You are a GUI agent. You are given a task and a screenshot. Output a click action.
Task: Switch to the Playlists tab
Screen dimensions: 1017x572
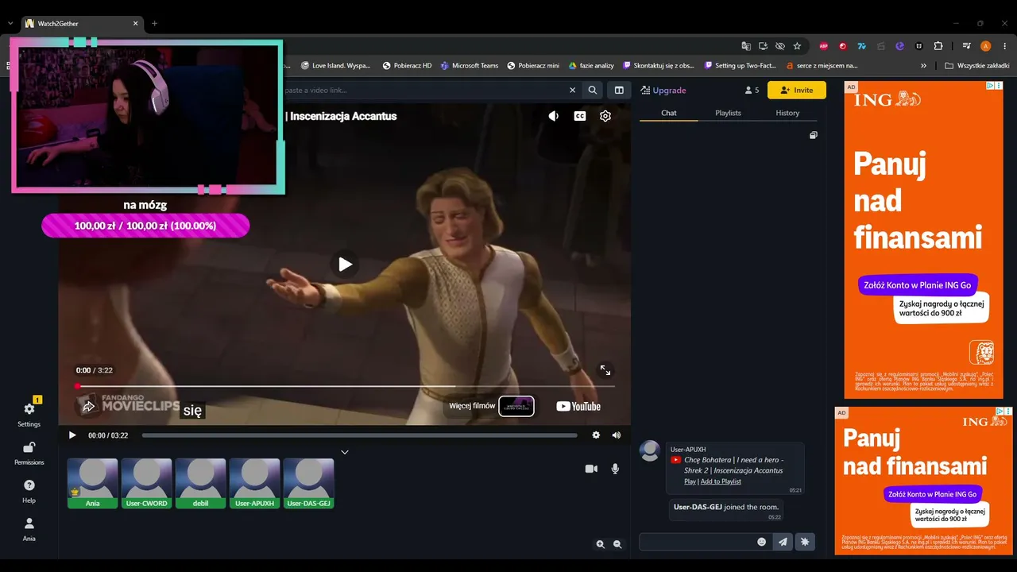pos(728,113)
